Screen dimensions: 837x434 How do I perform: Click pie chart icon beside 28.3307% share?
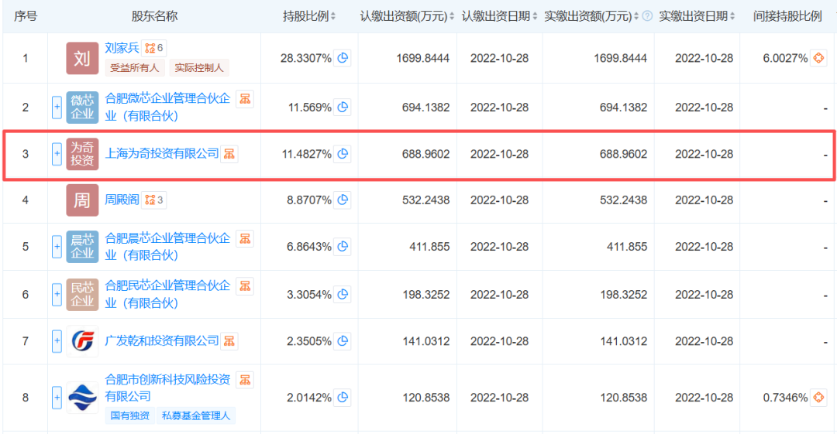point(343,58)
